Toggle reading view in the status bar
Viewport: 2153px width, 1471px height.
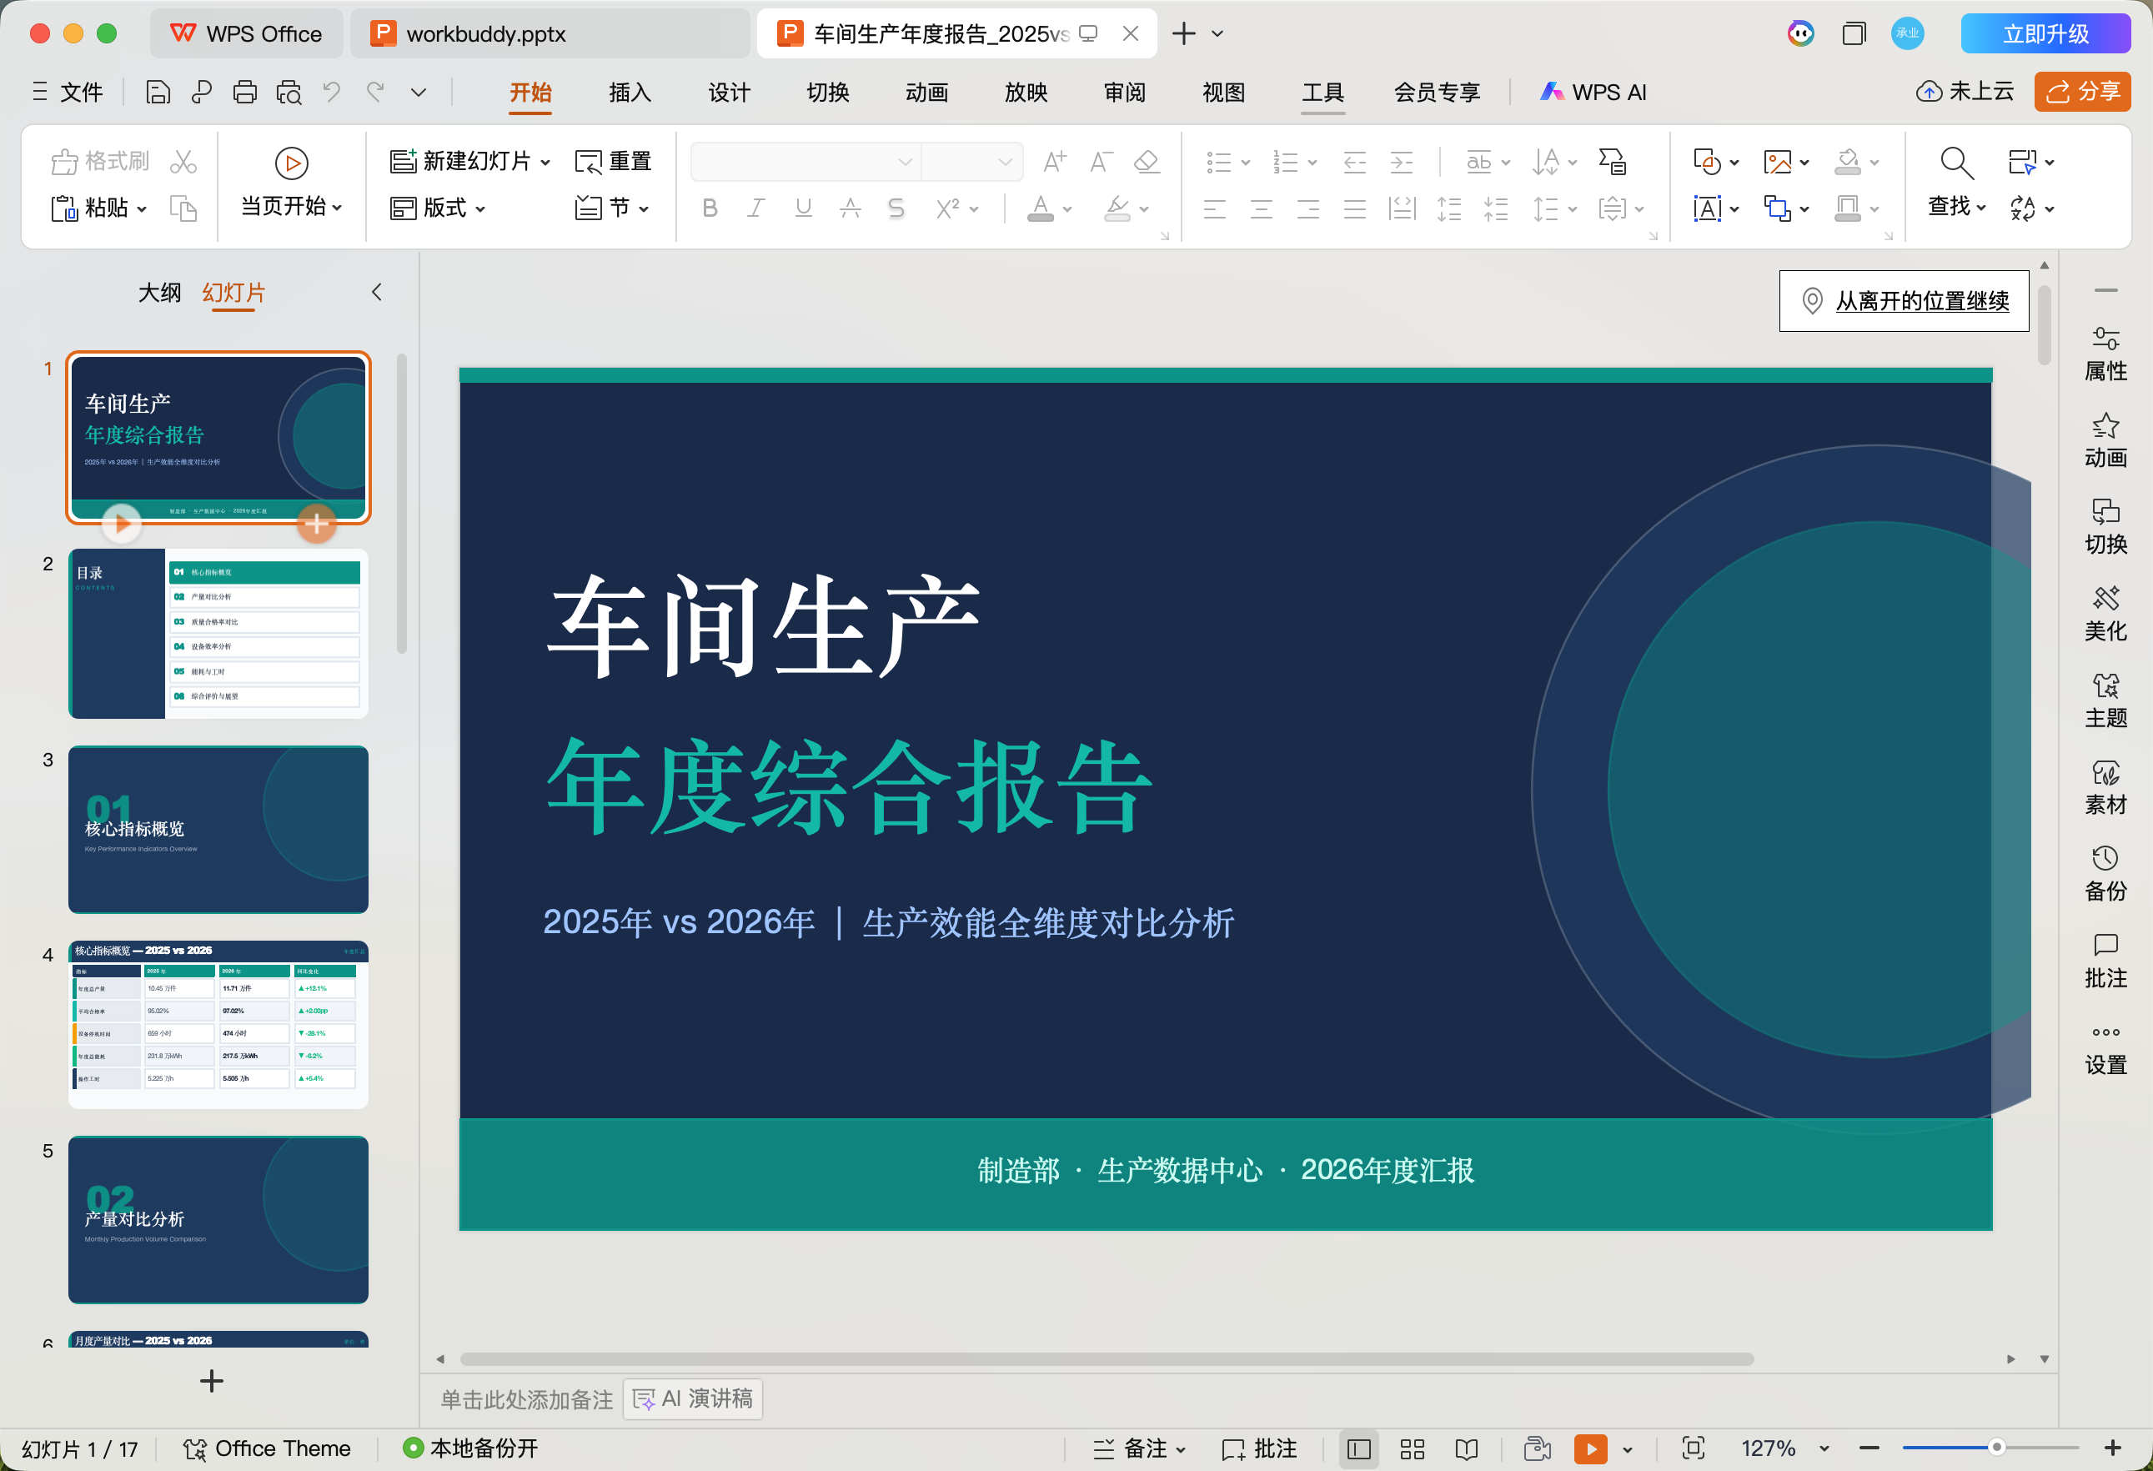[x=1467, y=1448]
